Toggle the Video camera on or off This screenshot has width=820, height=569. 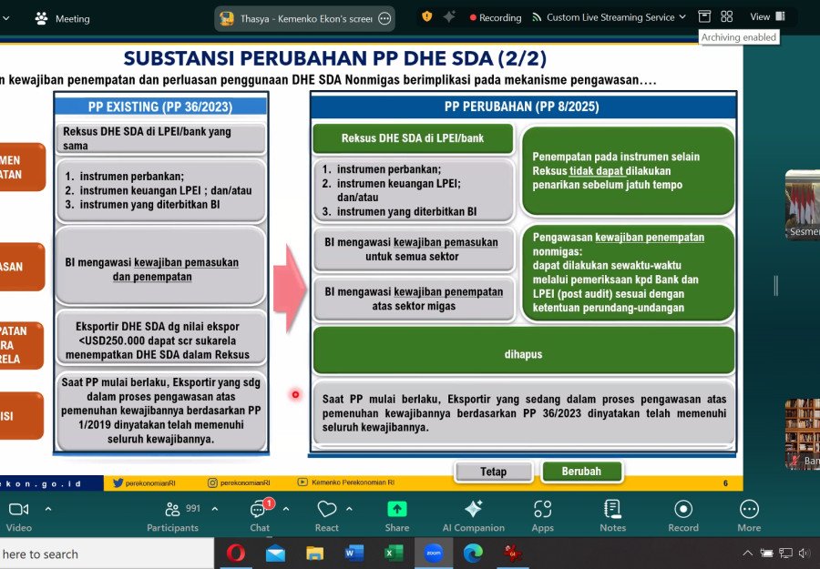coord(19,516)
